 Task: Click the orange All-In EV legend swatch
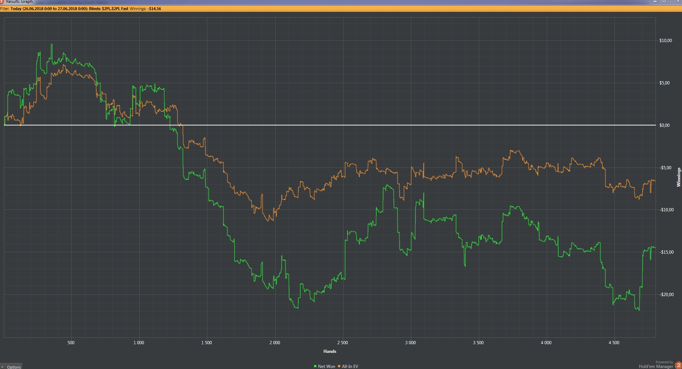pos(339,366)
